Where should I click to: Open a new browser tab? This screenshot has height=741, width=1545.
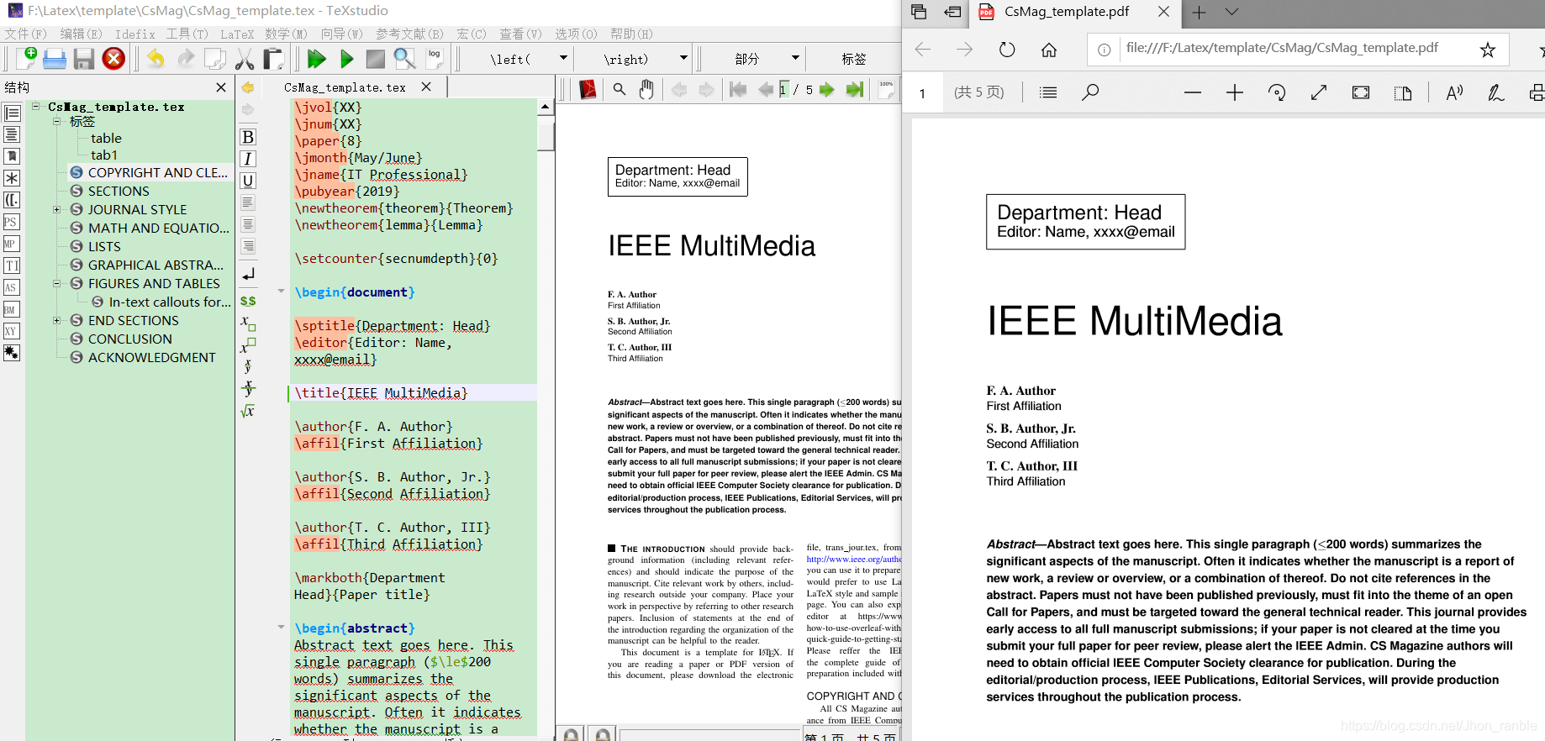tap(1199, 12)
